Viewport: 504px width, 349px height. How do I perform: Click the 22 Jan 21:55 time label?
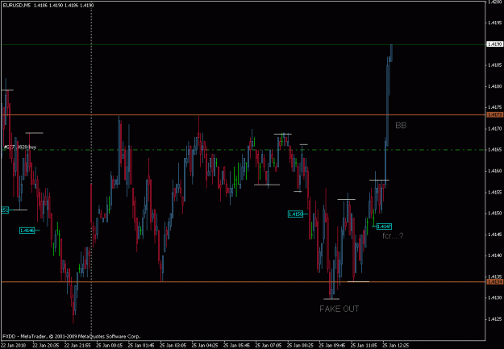click(77, 346)
